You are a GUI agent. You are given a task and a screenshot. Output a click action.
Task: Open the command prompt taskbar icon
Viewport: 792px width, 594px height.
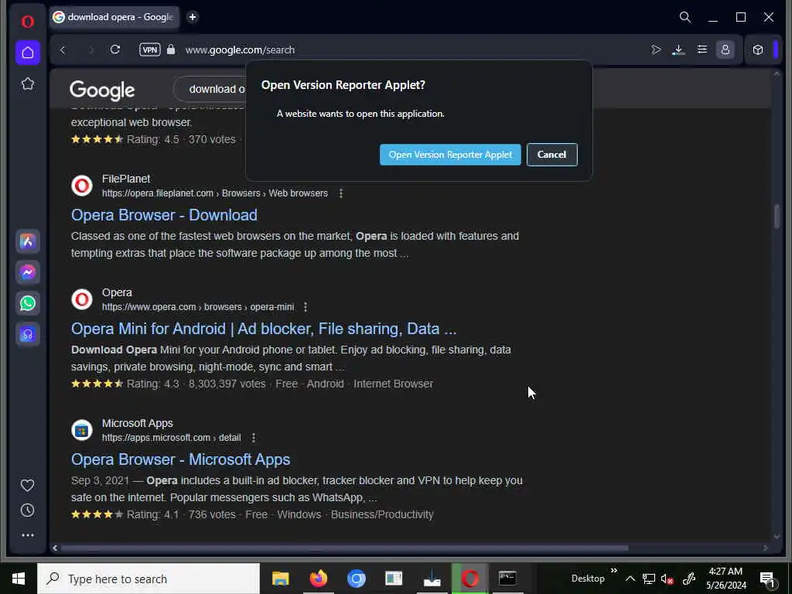pos(507,579)
